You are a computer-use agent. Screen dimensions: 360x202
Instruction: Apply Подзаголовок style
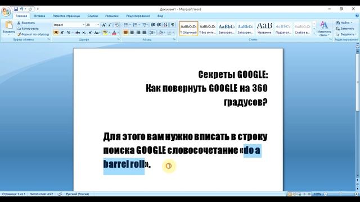click(x=283, y=29)
